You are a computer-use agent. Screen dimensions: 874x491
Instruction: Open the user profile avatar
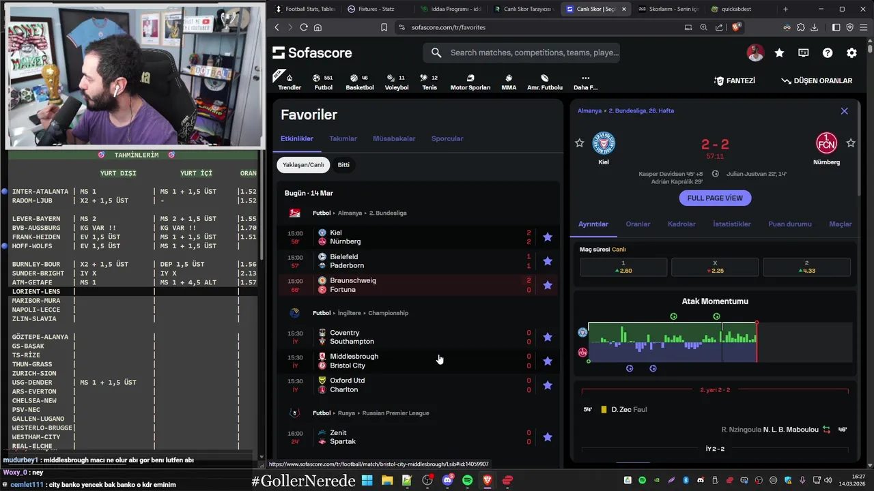755,53
